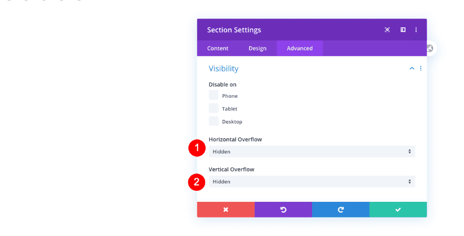Open the Section Settings three-dot menu

coord(416,30)
